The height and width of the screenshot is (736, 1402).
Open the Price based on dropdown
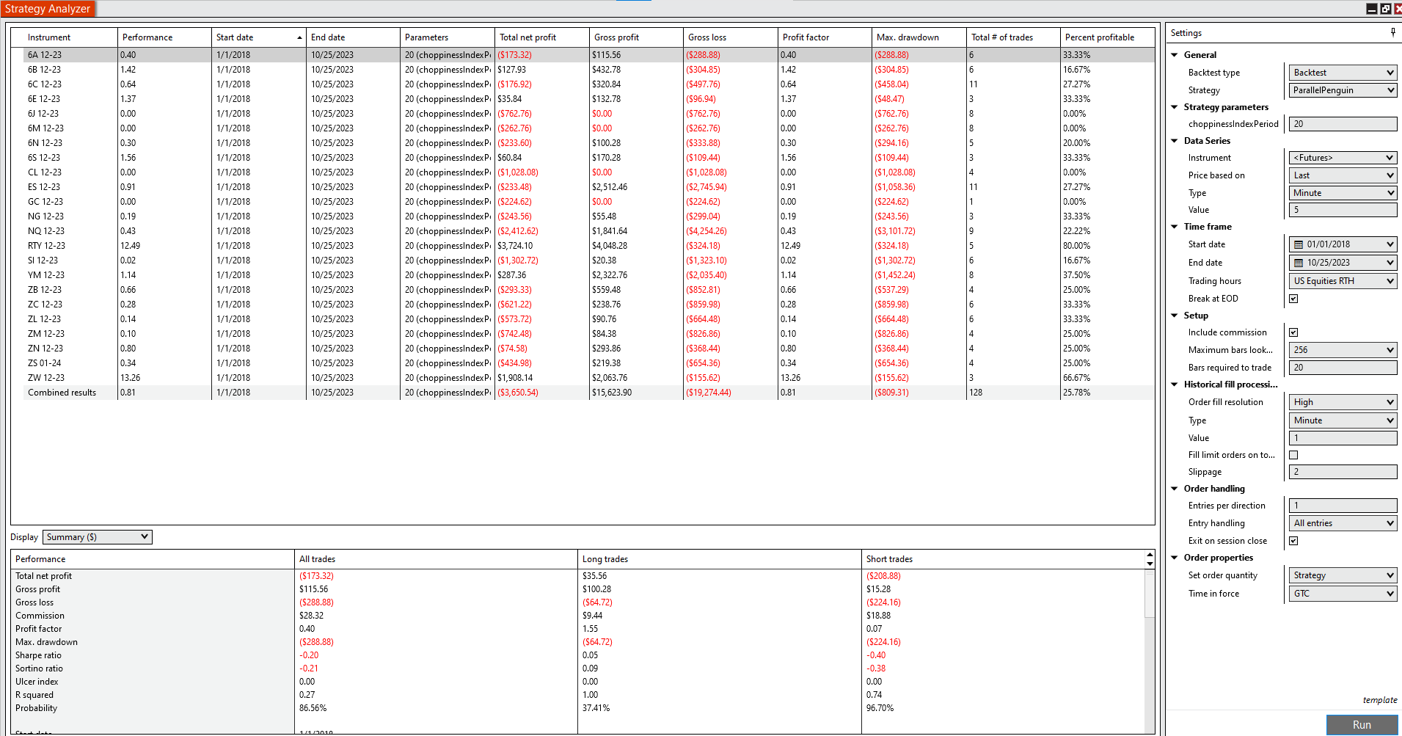point(1343,175)
